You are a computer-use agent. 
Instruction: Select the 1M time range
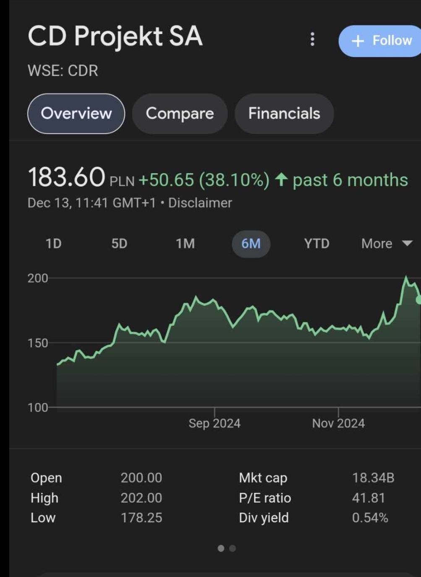(185, 244)
